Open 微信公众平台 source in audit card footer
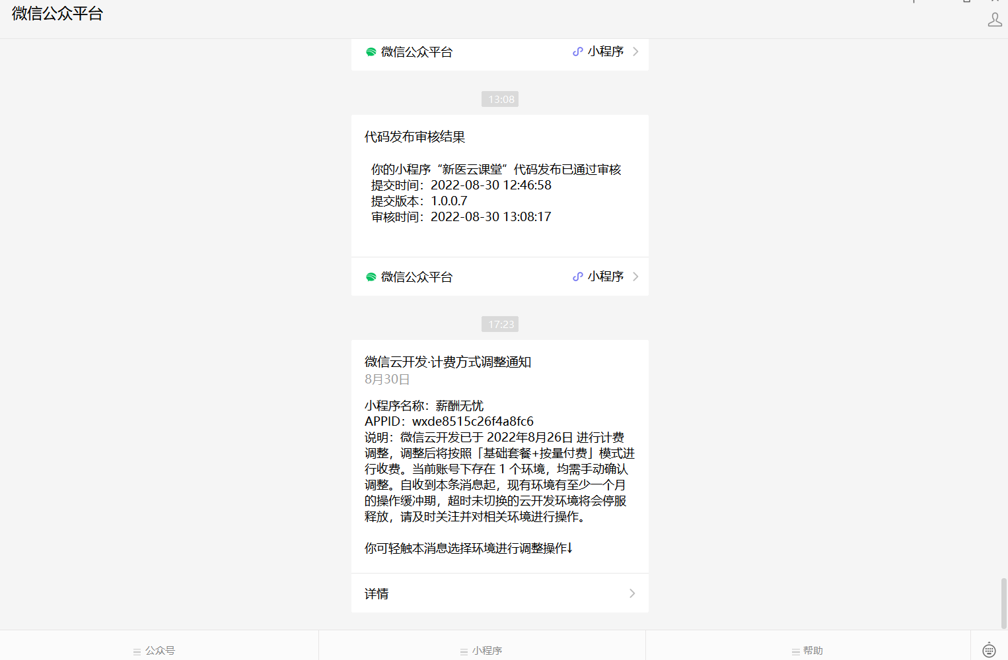Image resolution: width=1008 pixels, height=660 pixels. click(x=417, y=277)
